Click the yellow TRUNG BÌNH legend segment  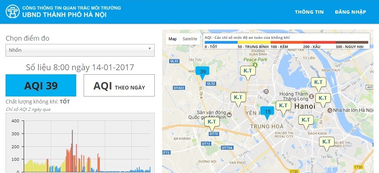[254, 43]
